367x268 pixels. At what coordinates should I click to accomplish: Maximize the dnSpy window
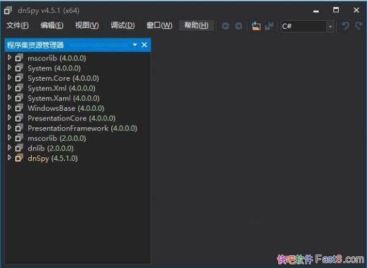click(336, 10)
